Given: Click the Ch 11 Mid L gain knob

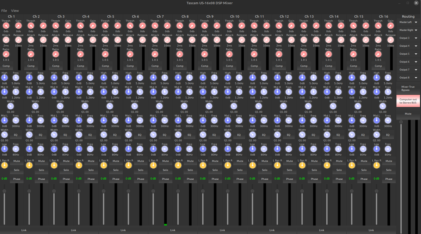Looking at the screenshot, I should point(253,120).
